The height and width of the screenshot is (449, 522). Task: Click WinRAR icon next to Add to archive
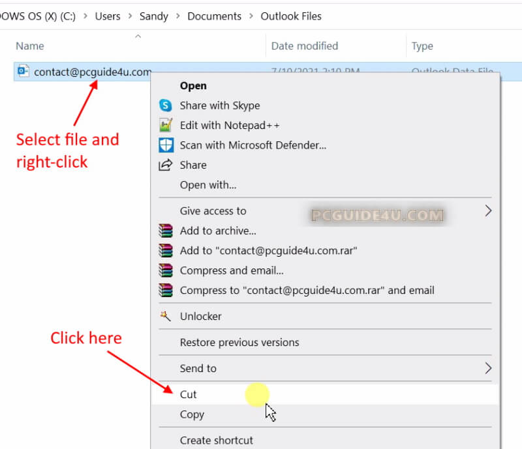[x=166, y=231]
